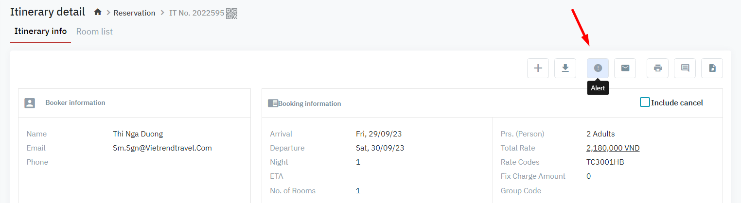Click the QR code icon

[x=231, y=13]
